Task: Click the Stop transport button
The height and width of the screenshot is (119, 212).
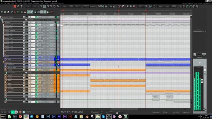Action: tap(9, 112)
